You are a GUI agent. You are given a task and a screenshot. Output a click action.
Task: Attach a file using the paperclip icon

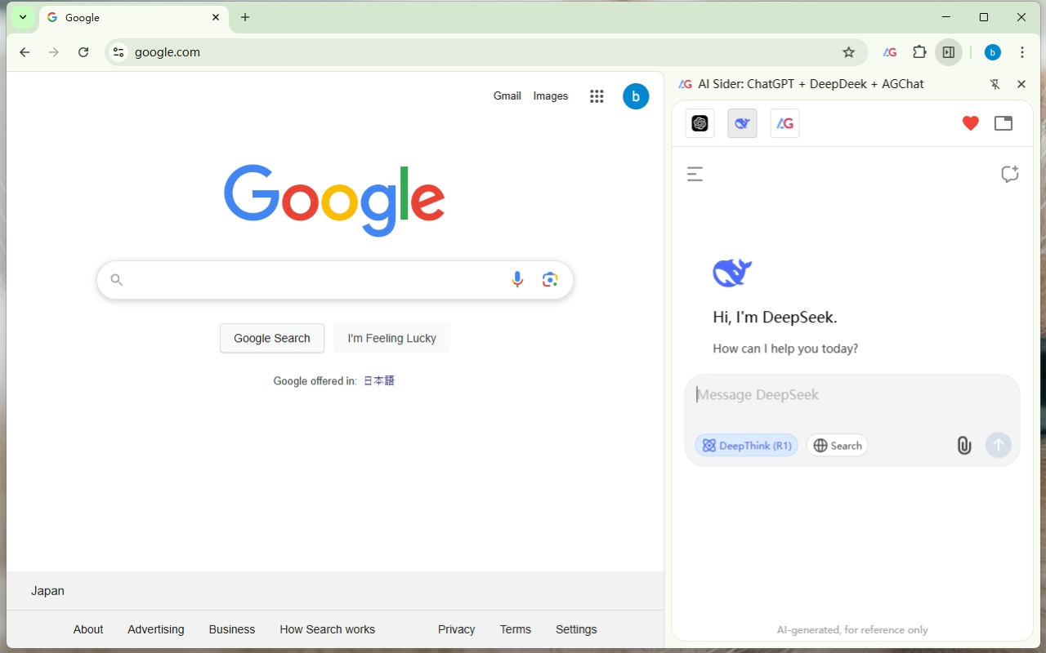click(x=963, y=445)
